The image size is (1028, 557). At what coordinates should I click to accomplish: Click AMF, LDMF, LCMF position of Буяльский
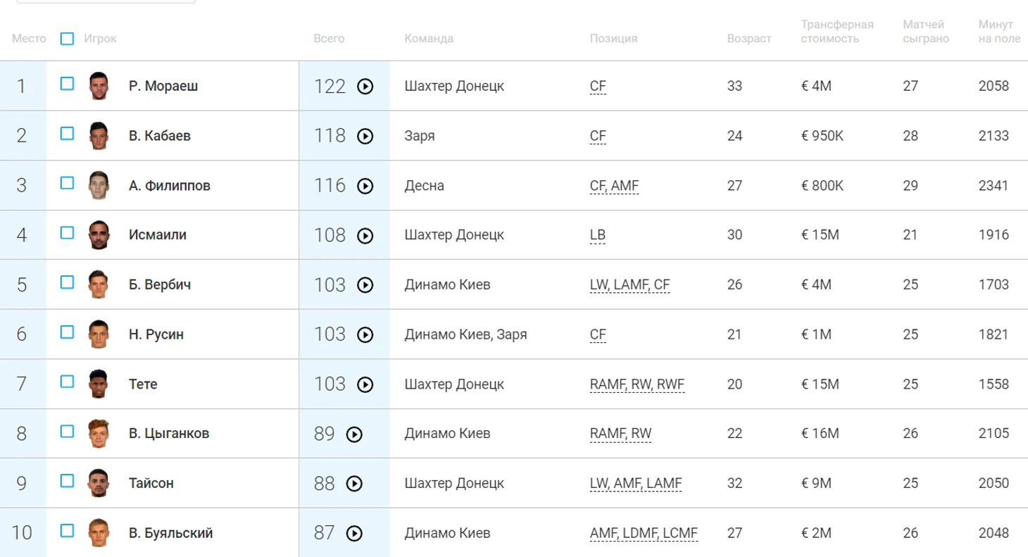644,534
